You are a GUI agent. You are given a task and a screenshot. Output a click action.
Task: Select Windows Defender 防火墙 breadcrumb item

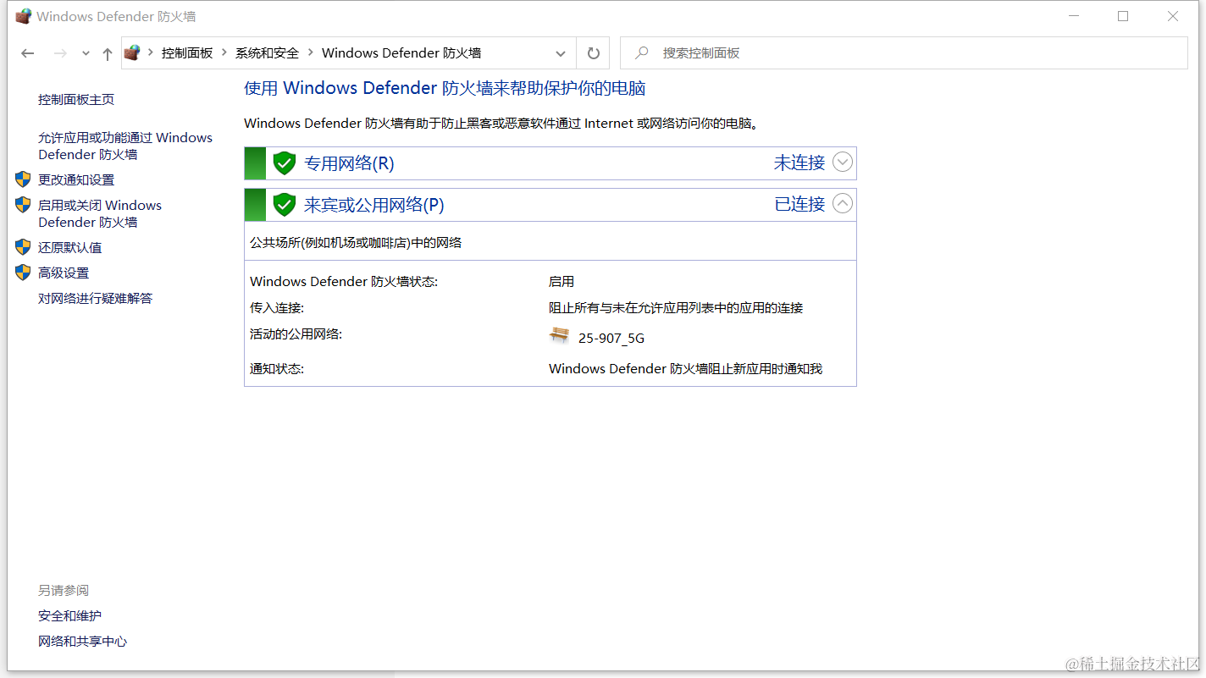pyautogui.click(x=401, y=52)
